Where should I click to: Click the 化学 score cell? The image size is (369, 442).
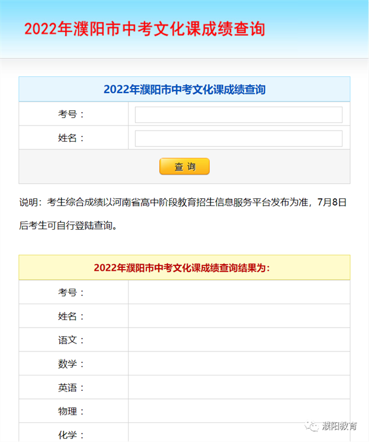[x=239, y=432]
